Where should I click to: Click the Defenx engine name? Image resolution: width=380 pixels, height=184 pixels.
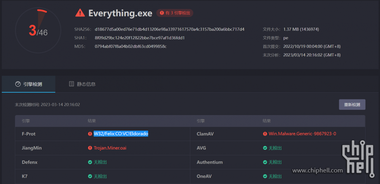(x=29, y=162)
